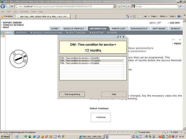Click the Continue button
The width and height of the screenshot is (186, 139).
pos(101,117)
